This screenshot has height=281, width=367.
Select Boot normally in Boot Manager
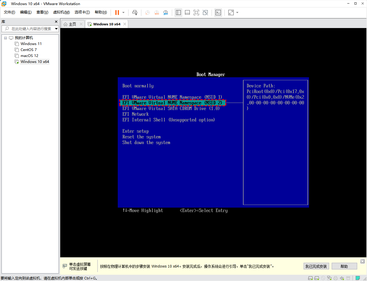click(x=138, y=86)
